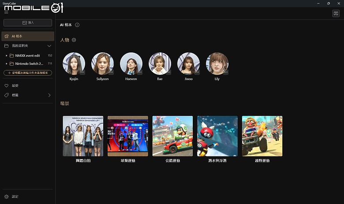Viewport: 344px width, 204px height.
Task: Click add files from computer folder button
Action: (28, 73)
